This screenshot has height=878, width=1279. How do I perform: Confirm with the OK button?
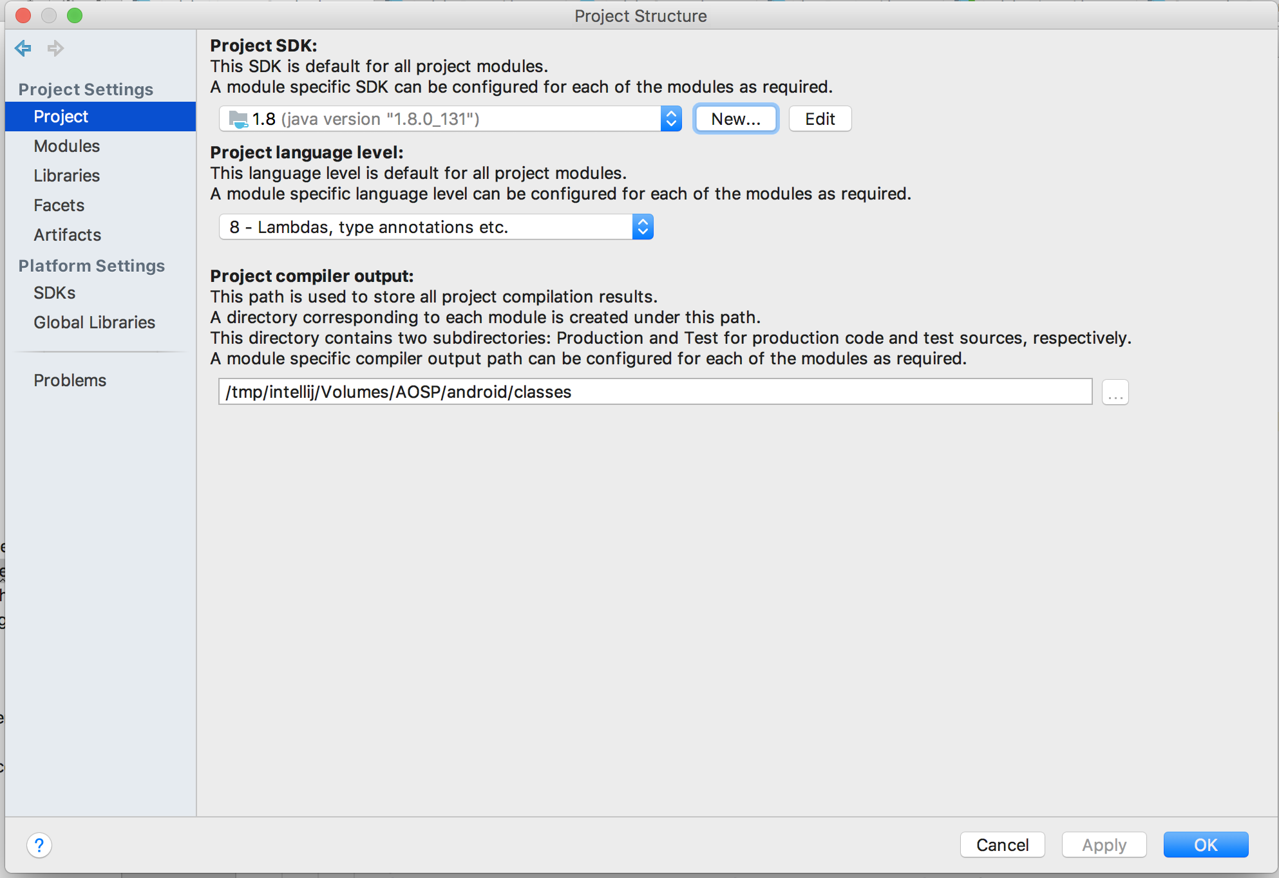[1206, 845]
